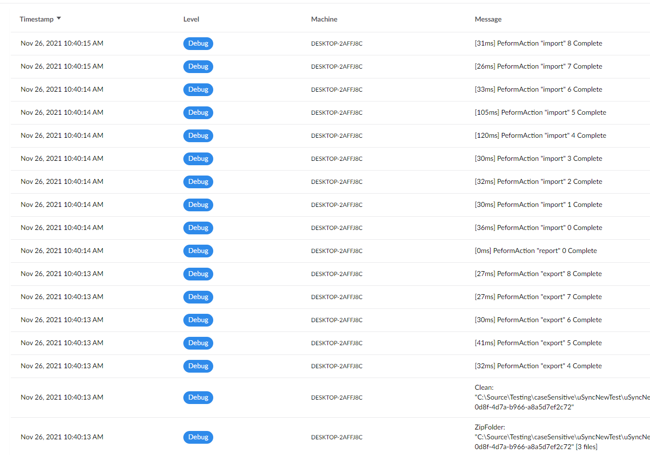Viewport: 650px width, 455px height.
Task: Click Debug badge in the Clean row
Action: point(198,398)
